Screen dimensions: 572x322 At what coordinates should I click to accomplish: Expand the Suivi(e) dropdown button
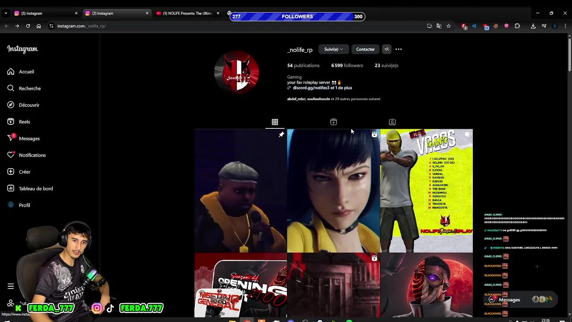[x=333, y=49]
